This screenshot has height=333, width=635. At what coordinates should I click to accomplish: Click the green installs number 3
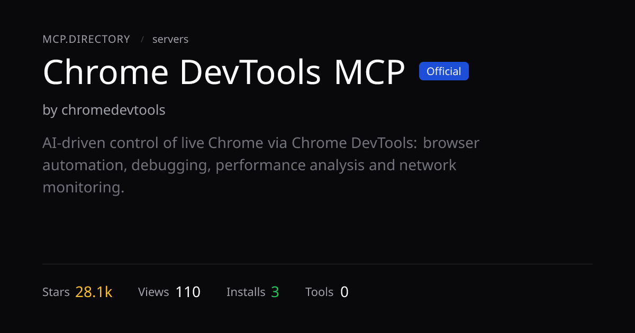(275, 292)
